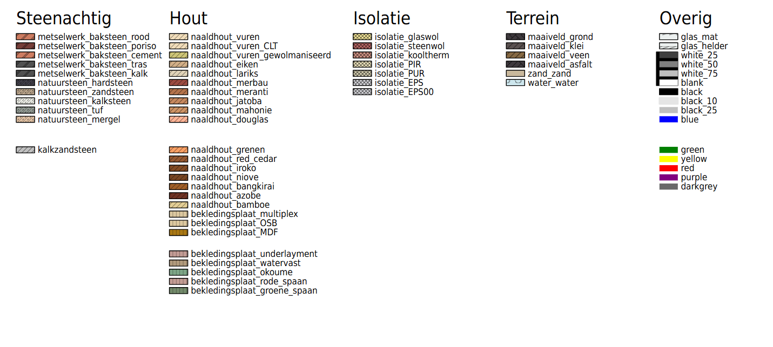Select the blue color swatch
773x347 pixels.
click(x=669, y=119)
